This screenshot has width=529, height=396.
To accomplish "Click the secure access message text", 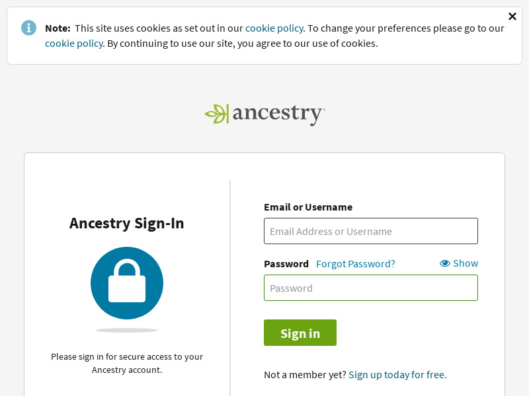I will click(127, 363).
